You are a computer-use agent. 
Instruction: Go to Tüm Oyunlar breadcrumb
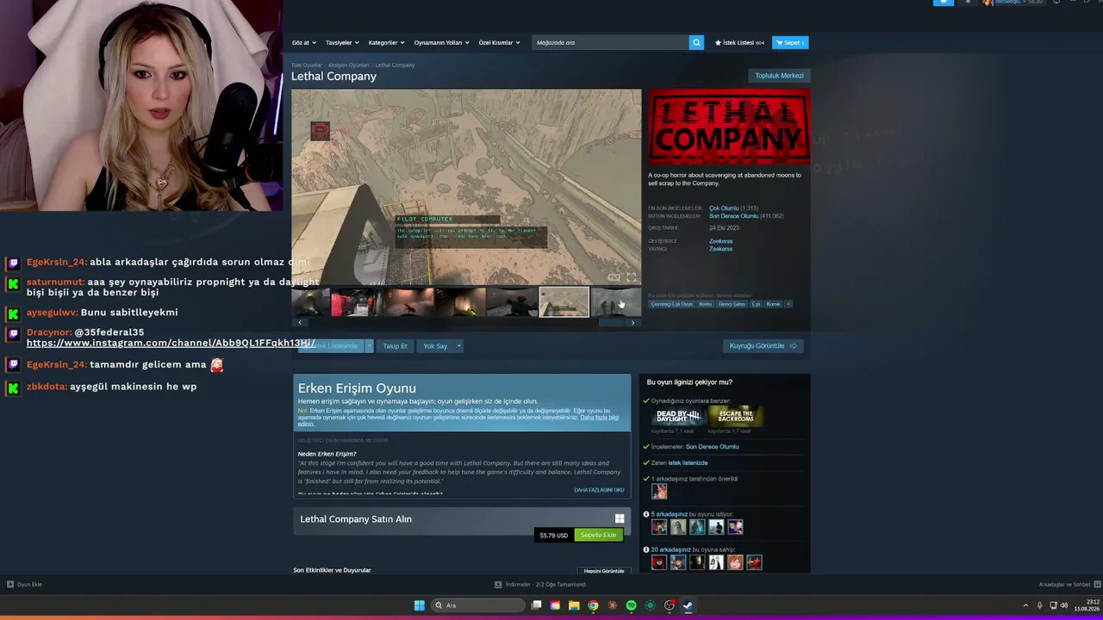pyautogui.click(x=306, y=65)
